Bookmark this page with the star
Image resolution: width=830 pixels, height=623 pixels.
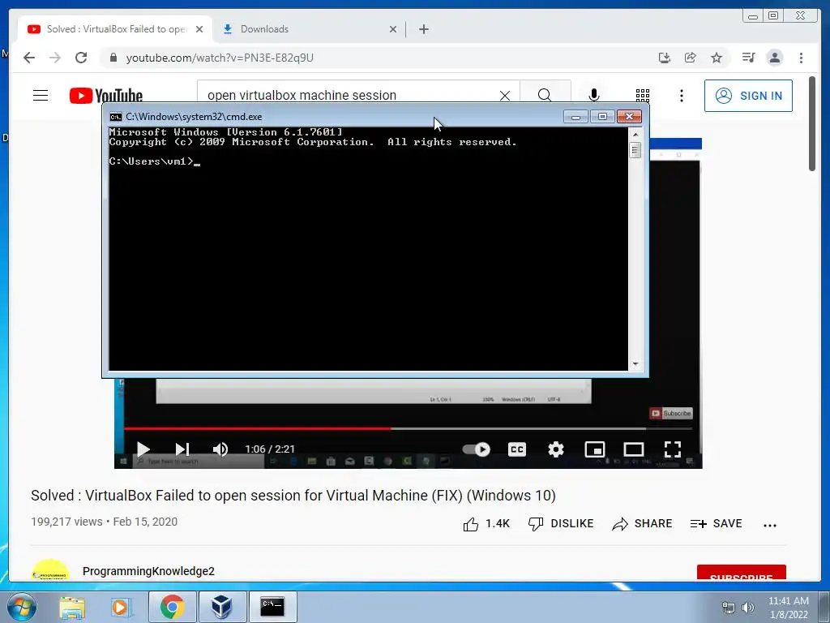717,58
